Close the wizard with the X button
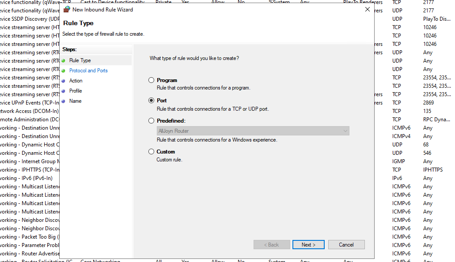455x262 pixels. pos(368,9)
